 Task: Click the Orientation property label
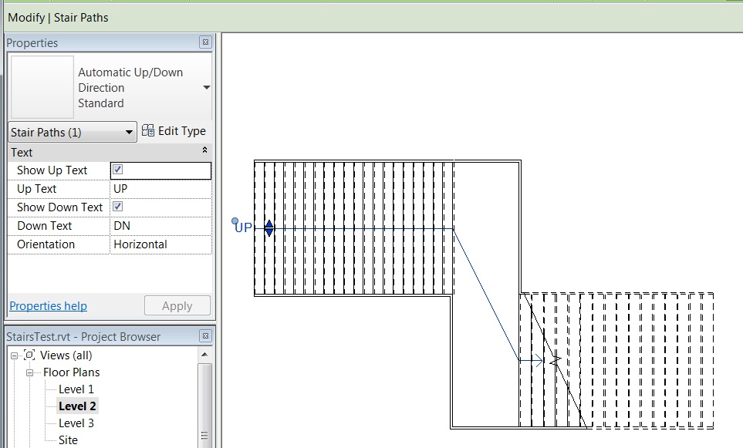[x=46, y=244]
